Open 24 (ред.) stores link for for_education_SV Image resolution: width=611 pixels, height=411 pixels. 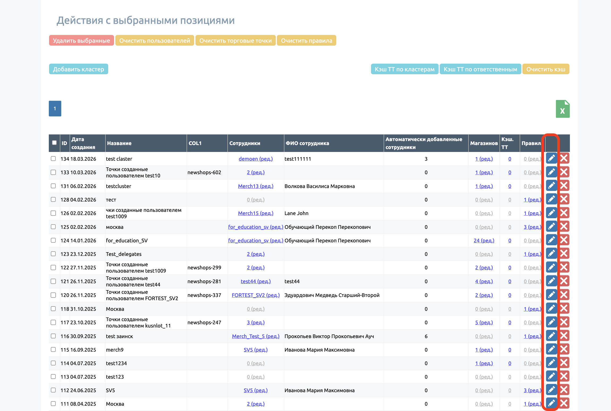click(484, 241)
